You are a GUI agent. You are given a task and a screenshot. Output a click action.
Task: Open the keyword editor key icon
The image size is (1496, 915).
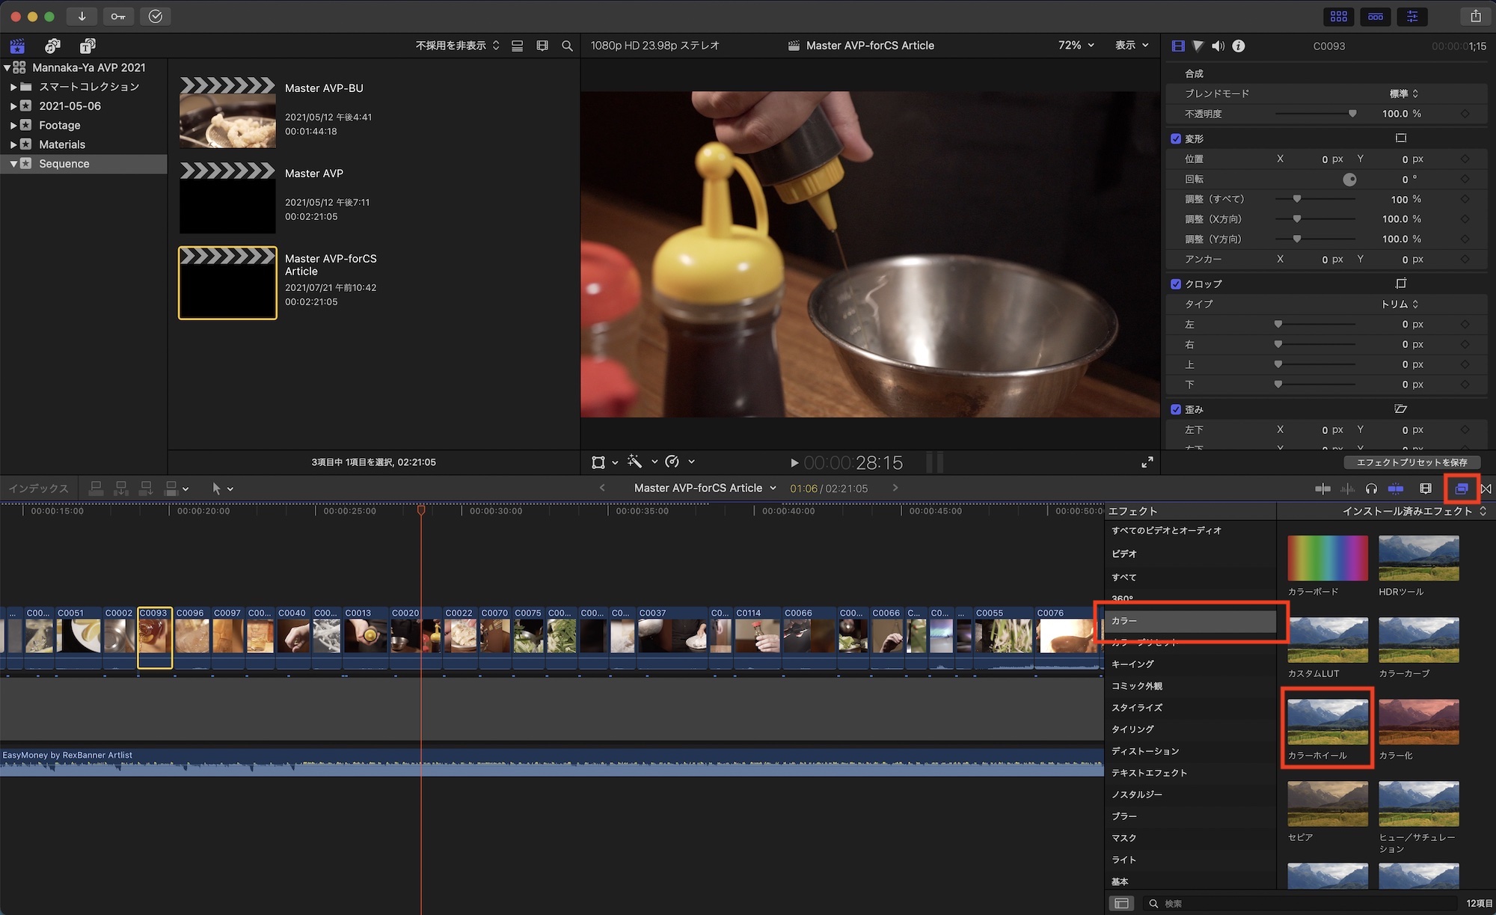[118, 16]
